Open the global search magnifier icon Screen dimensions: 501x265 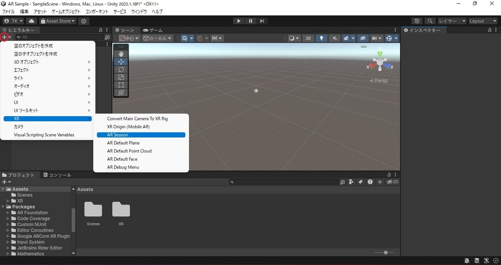430,21
